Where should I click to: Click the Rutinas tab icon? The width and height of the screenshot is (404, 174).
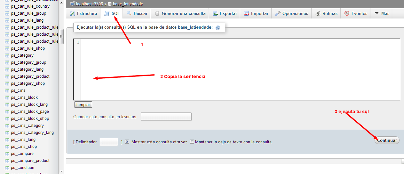pos(318,14)
